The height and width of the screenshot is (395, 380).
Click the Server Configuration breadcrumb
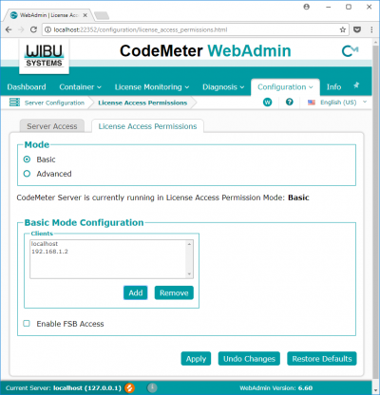[54, 103]
